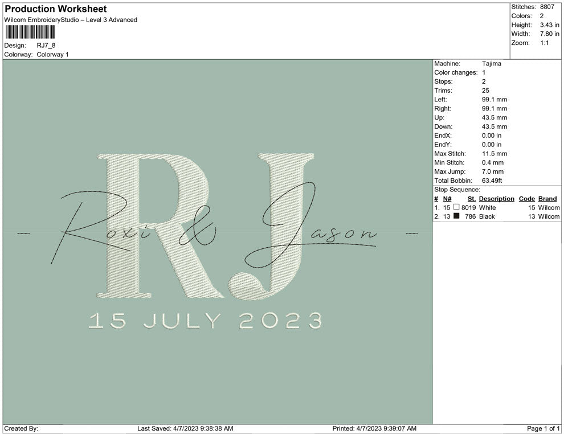Click the Description column header
The width and height of the screenshot is (564, 434).
496,199
